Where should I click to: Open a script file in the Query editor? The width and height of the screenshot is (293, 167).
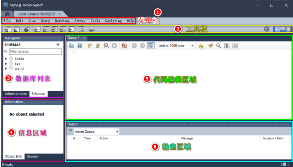(72, 45)
